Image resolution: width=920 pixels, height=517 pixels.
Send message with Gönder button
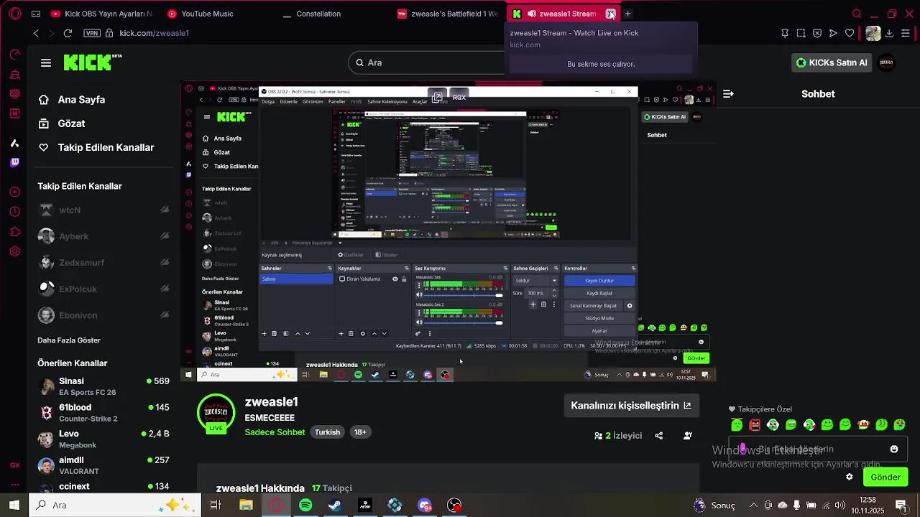(x=885, y=477)
